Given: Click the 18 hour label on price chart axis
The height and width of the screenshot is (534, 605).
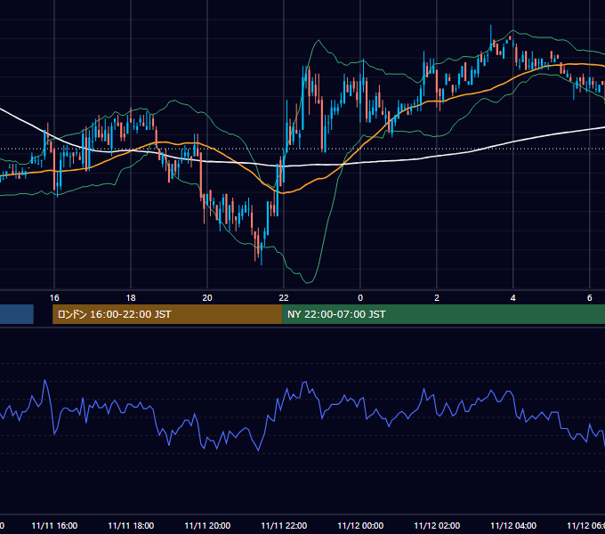Looking at the screenshot, I should coord(131,297).
